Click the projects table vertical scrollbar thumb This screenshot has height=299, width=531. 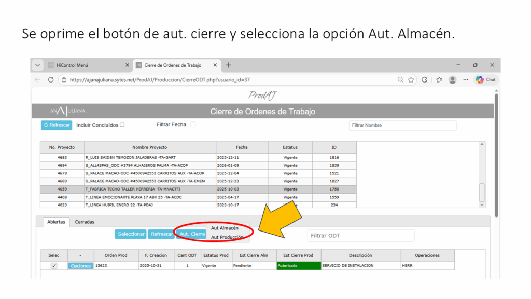[482, 192]
